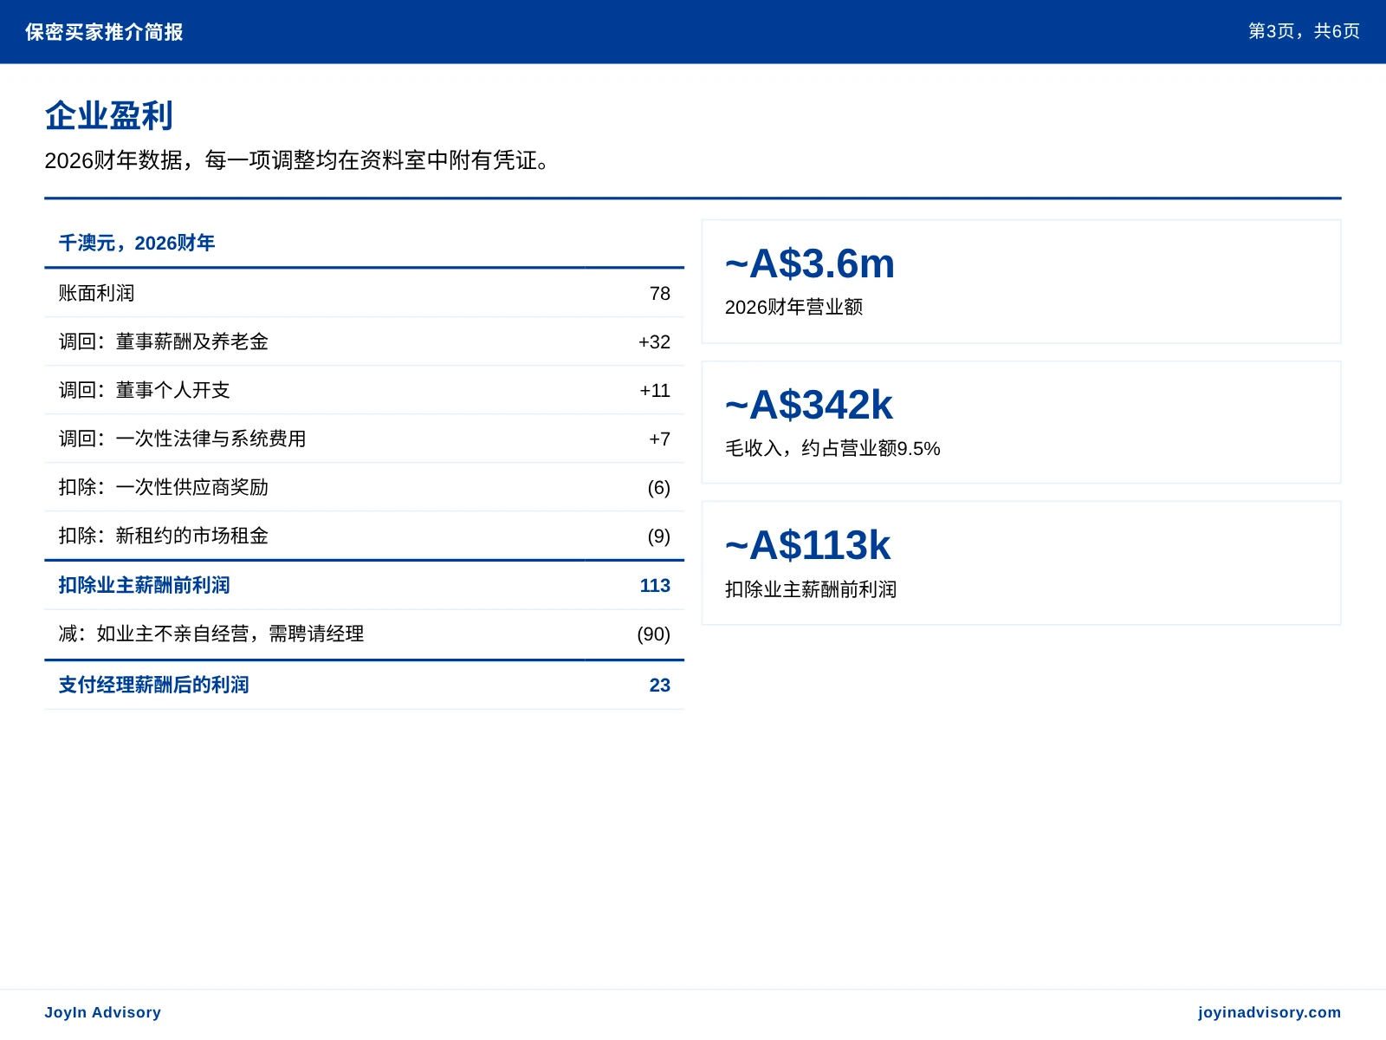
Task: Select row 扣除：新租约的市场租金
Action: [x=364, y=536]
